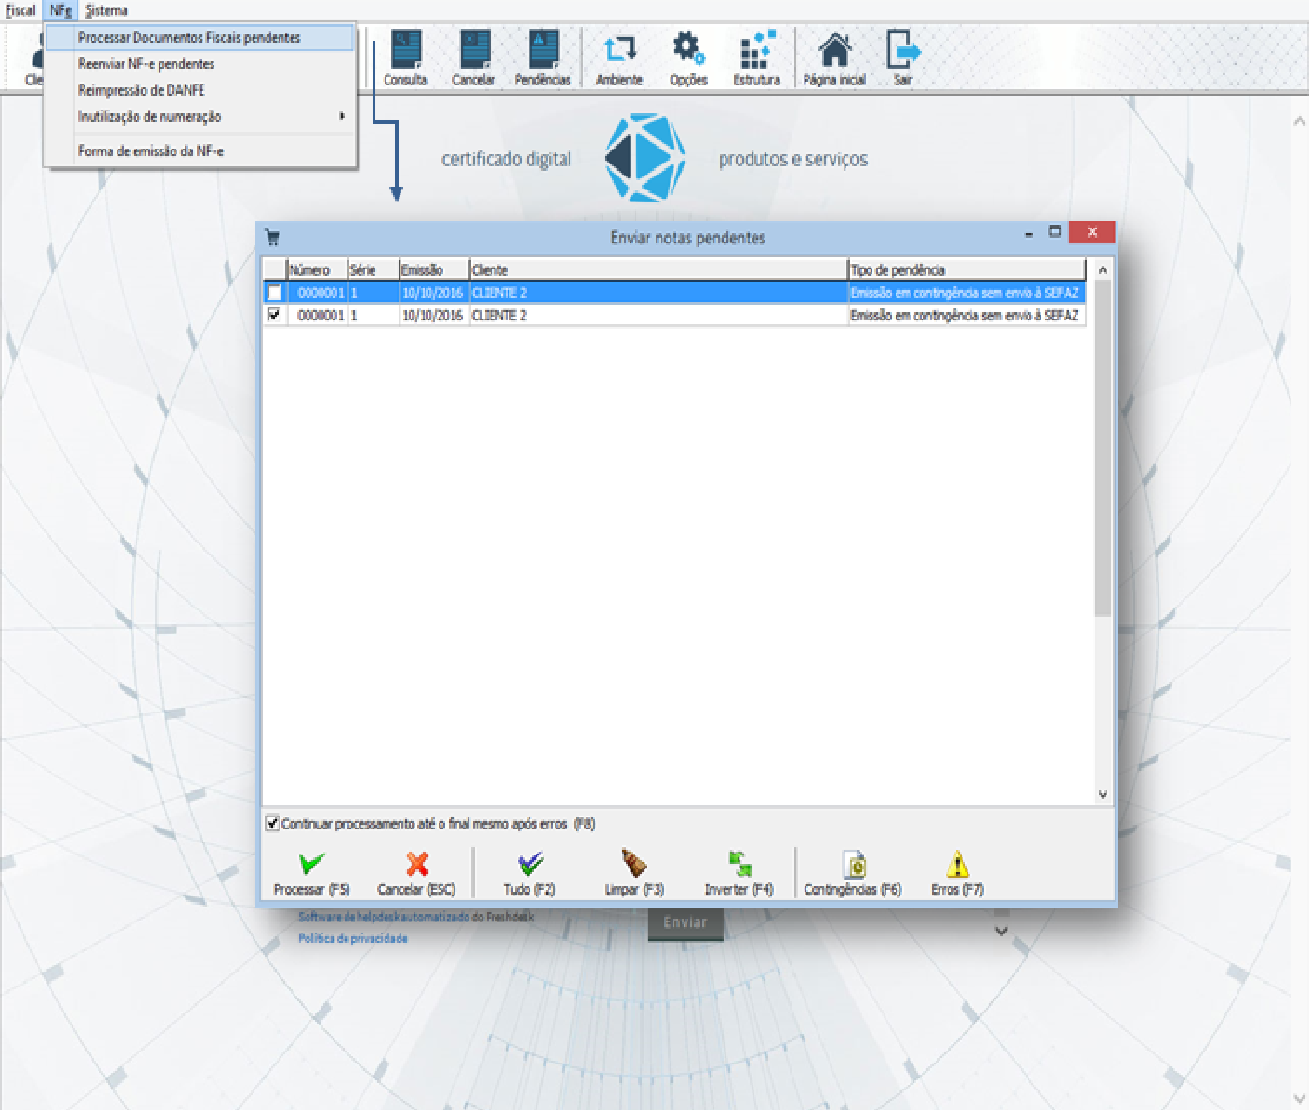This screenshot has width=1309, height=1110.
Task: Click the certificado digital link
Action: (x=506, y=159)
